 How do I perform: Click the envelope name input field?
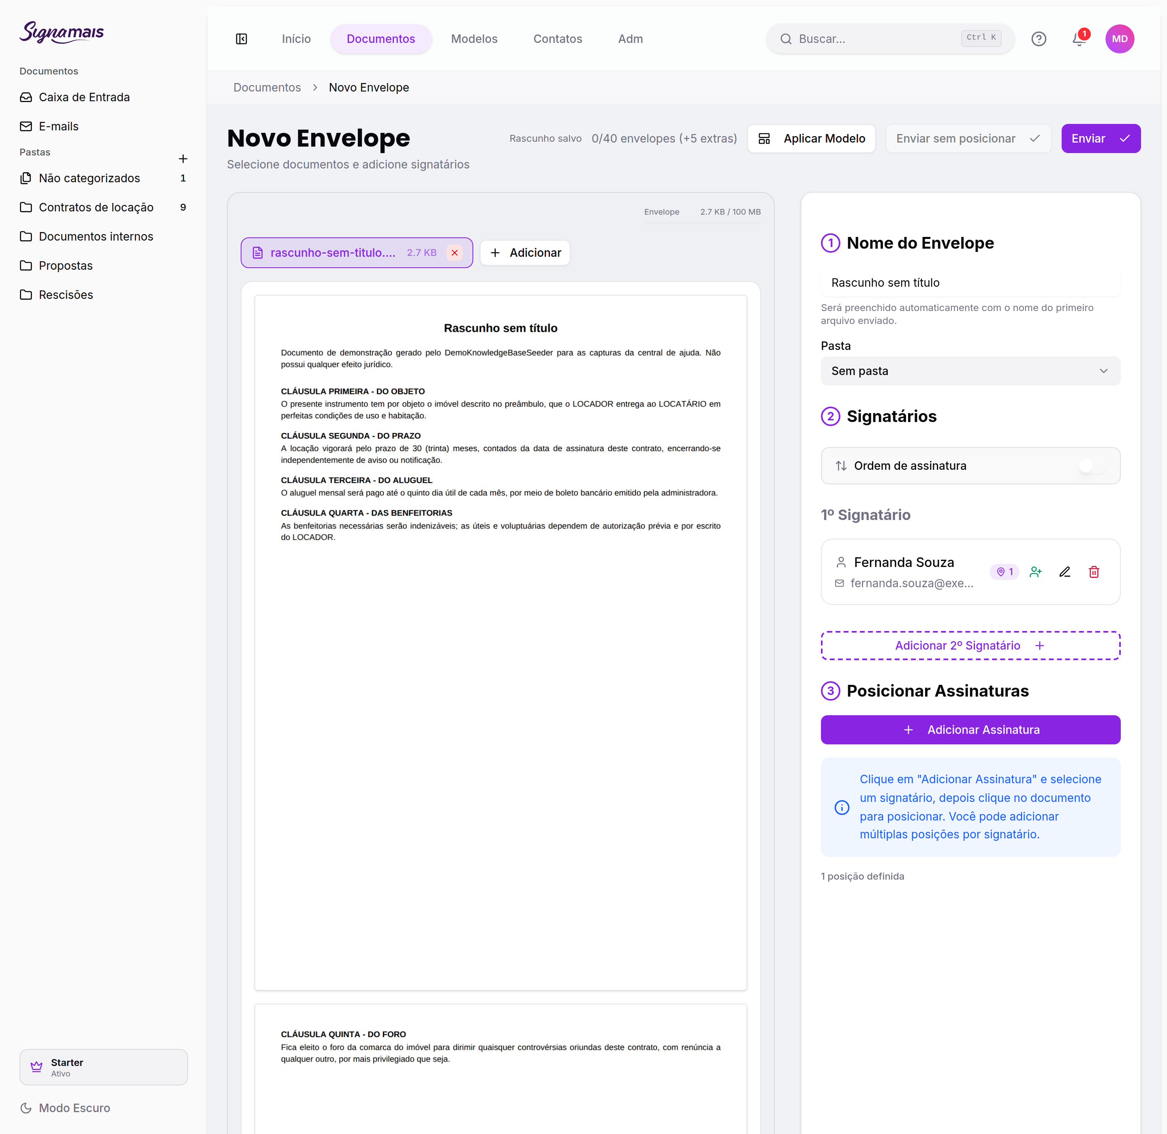[x=970, y=283]
